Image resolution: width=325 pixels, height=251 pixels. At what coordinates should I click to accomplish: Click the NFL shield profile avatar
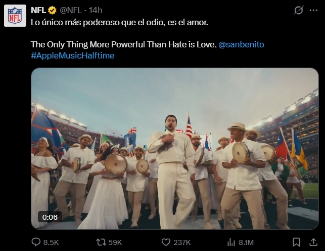pos(15,15)
